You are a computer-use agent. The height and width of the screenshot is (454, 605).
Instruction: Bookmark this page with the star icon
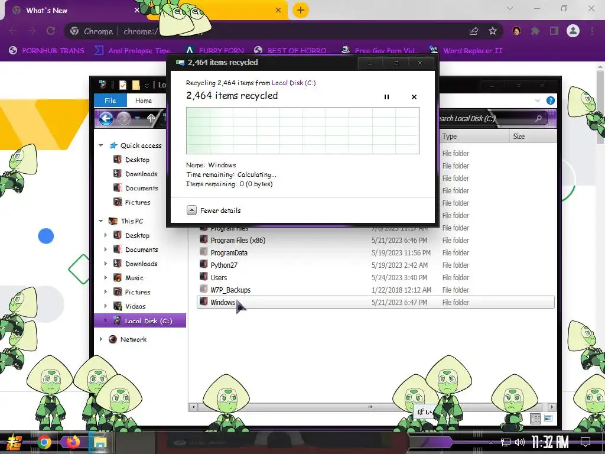click(x=493, y=31)
